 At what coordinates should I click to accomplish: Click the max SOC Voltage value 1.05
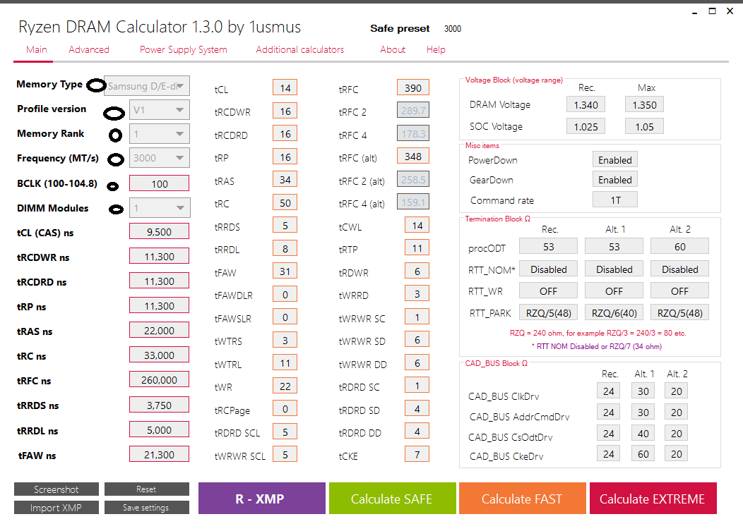click(644, 126)
